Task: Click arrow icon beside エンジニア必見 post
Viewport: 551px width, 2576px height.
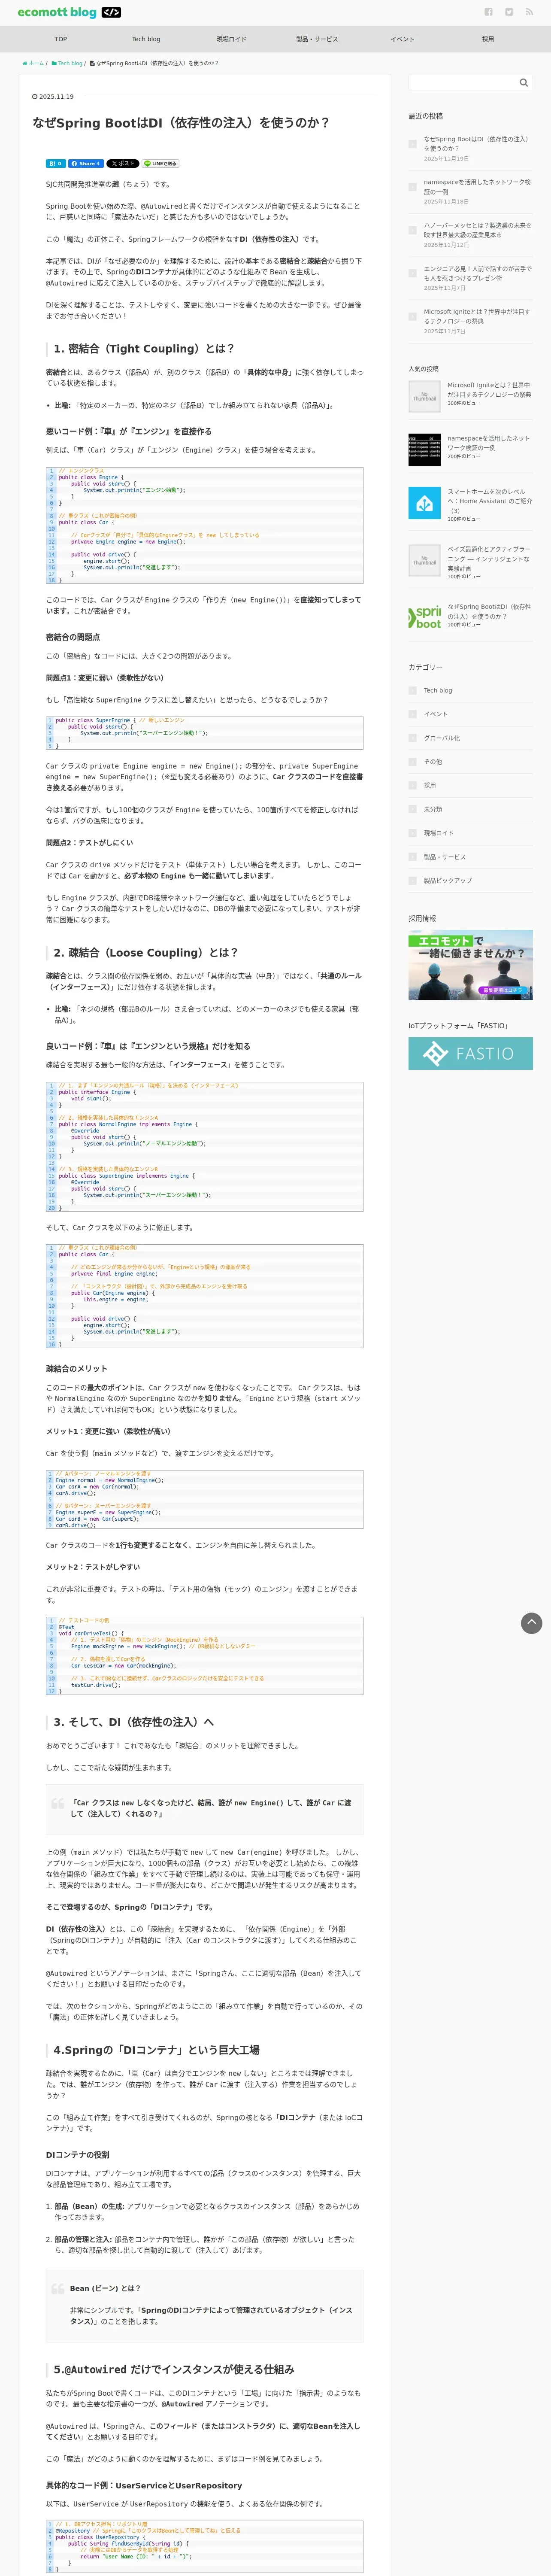Action: click(x=412, y=273)
